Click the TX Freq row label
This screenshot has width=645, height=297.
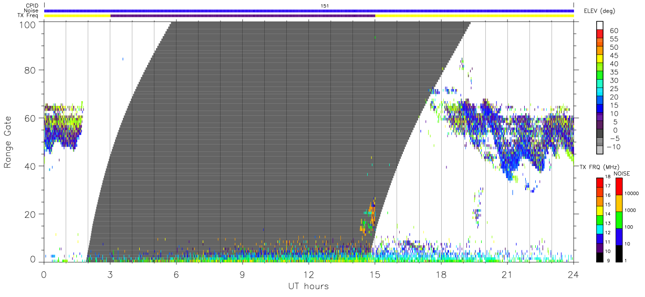pos(28,16)
